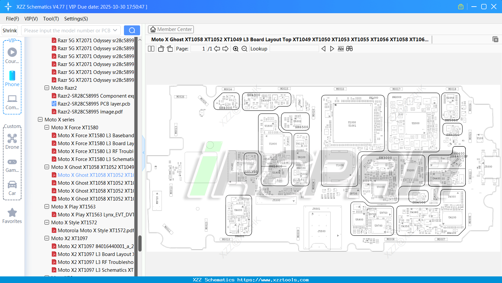The width and height of the screenshot is (502, 283).
Task: Open the Favorites panel
Action: click(12, 215)
